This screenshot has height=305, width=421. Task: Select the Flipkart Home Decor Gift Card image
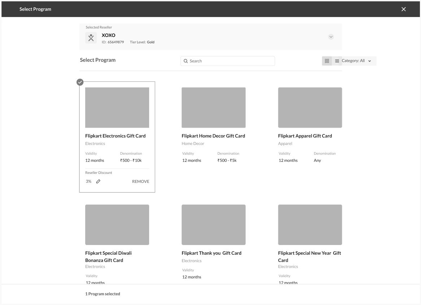[213, 107]
